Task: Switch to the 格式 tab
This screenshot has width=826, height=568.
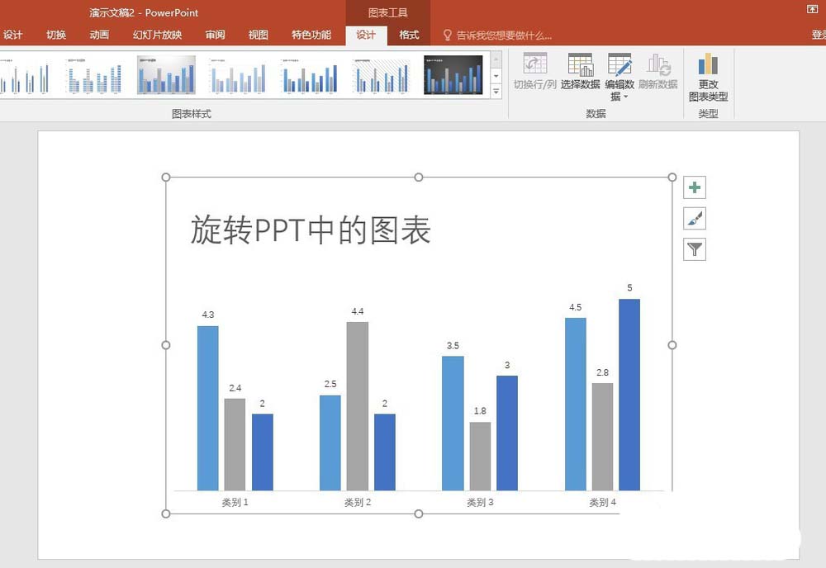Action: [x=409, y=35]
